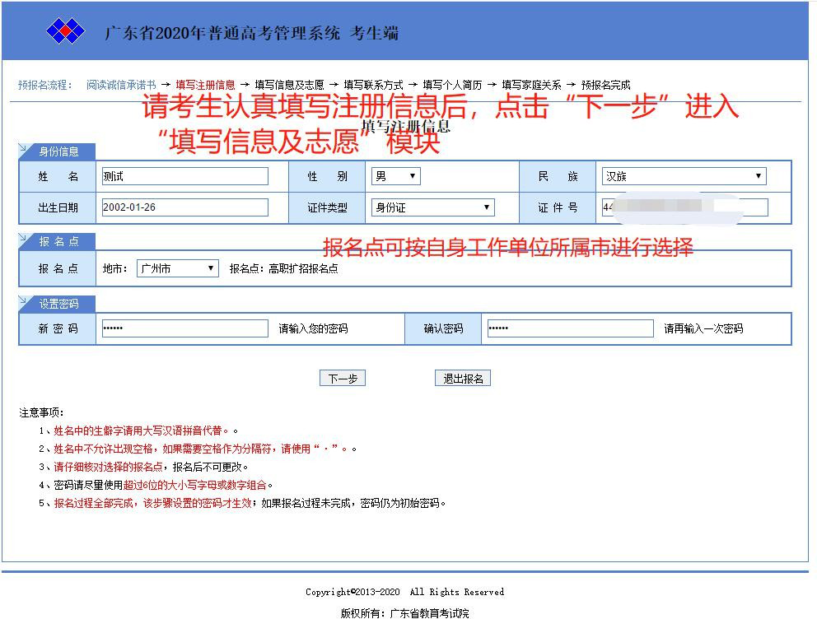Focus the 出生日期 birth date field

[185, 207]
